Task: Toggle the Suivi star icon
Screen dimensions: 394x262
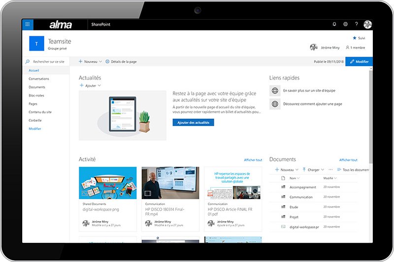Action: click(x=355, y=38)
